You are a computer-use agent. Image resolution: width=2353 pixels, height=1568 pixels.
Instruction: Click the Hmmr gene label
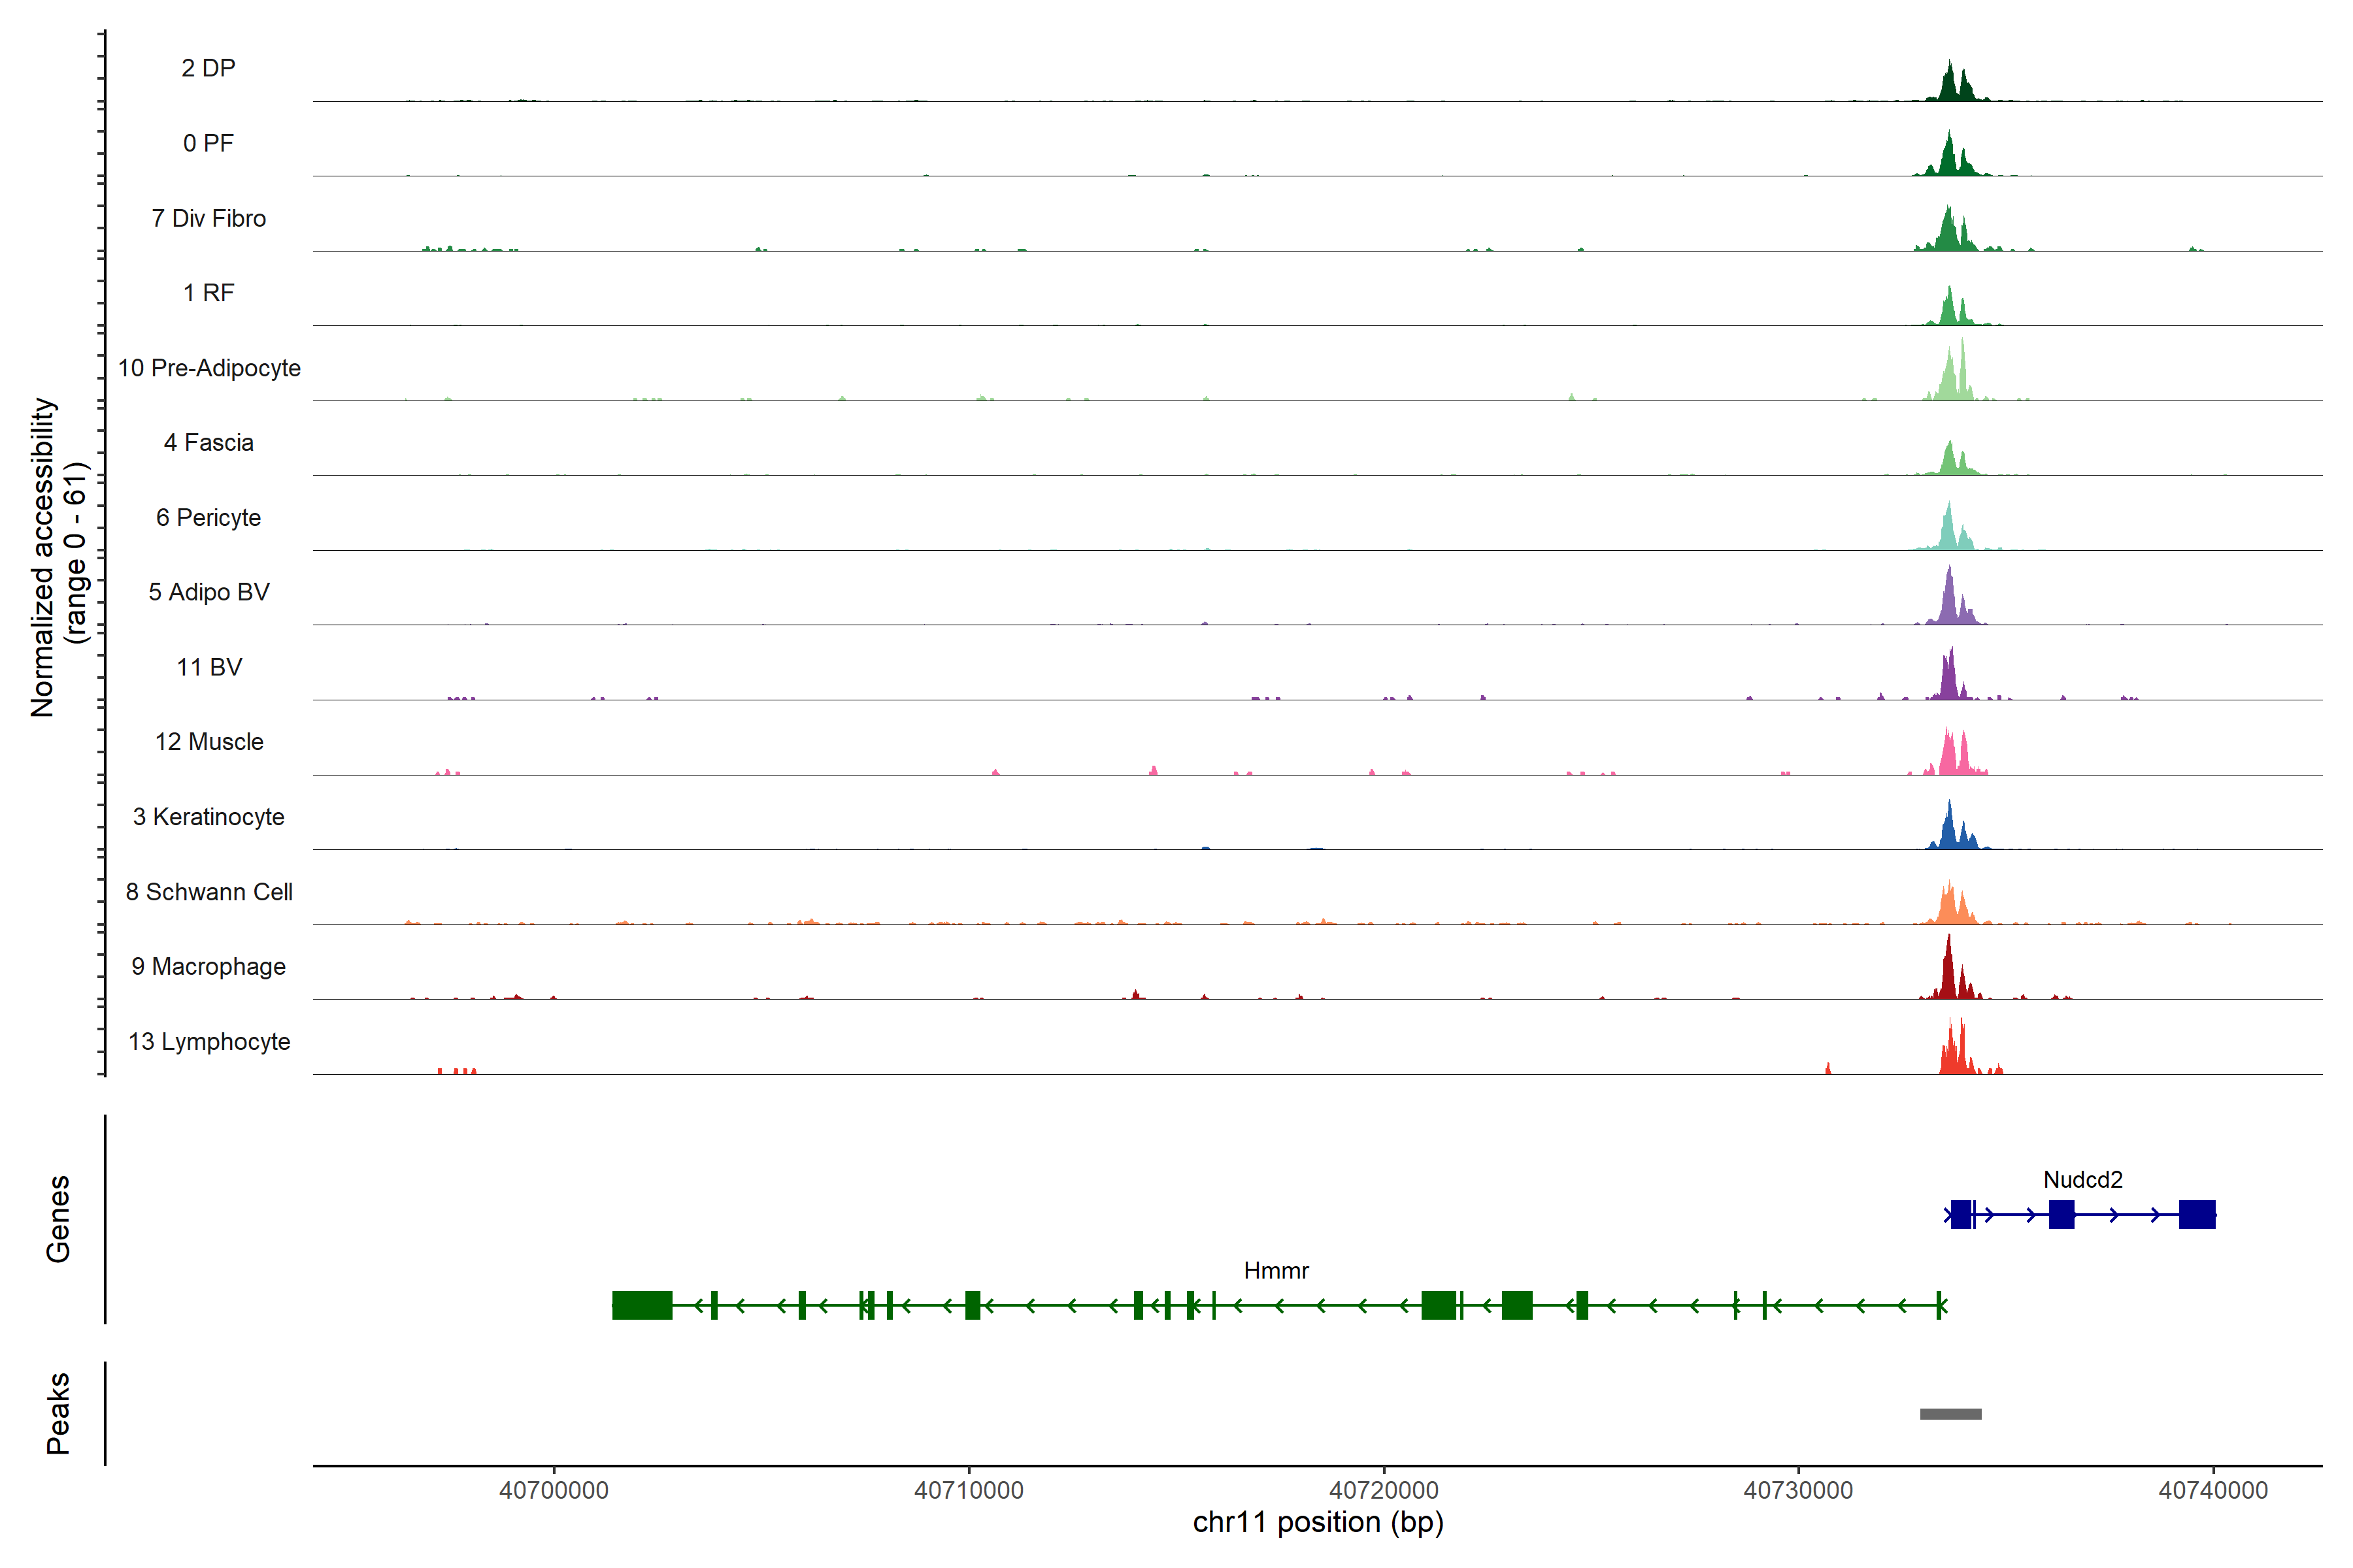[x=1276, y=1270]
